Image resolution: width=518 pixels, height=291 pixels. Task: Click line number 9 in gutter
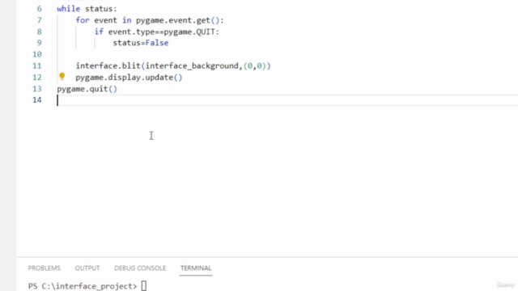[40, 43]
